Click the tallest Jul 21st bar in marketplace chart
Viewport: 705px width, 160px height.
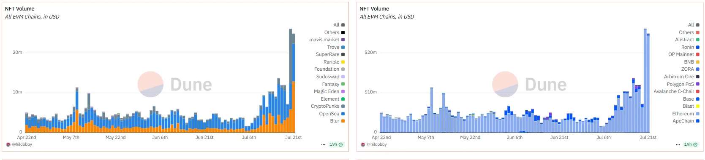click(291, 80)
